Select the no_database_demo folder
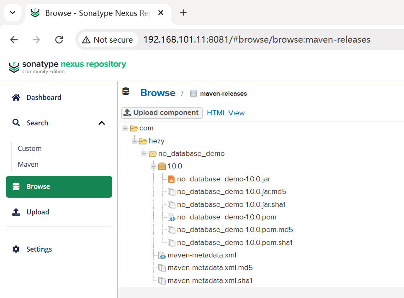 tap(191, 153)
